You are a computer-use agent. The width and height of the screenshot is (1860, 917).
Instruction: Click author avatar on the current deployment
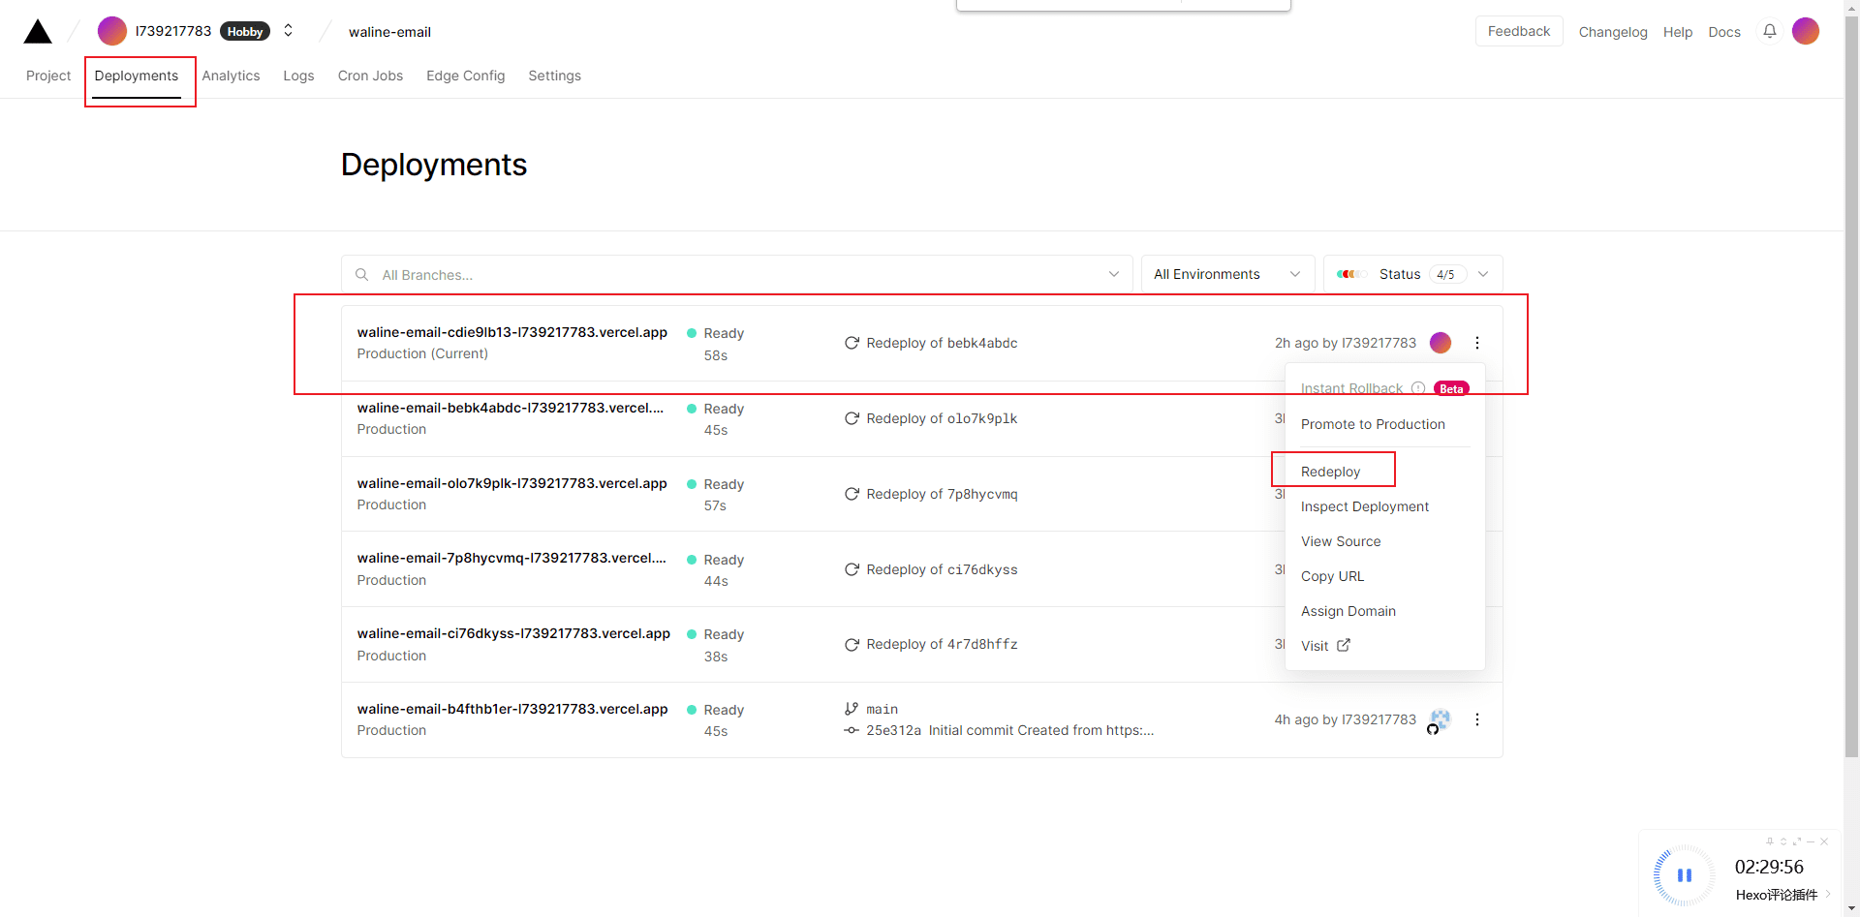(1441, 343)
